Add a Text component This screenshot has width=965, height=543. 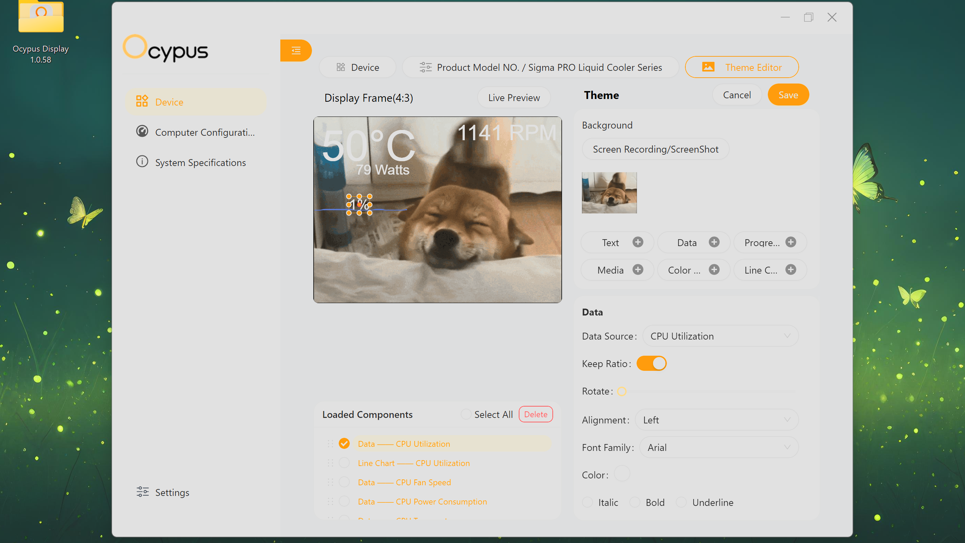coord(617,242)
